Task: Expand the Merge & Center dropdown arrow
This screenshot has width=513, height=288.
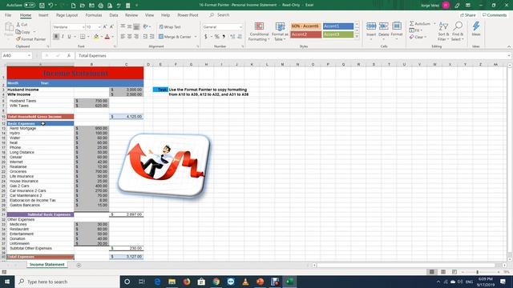Action: point(196,37)
